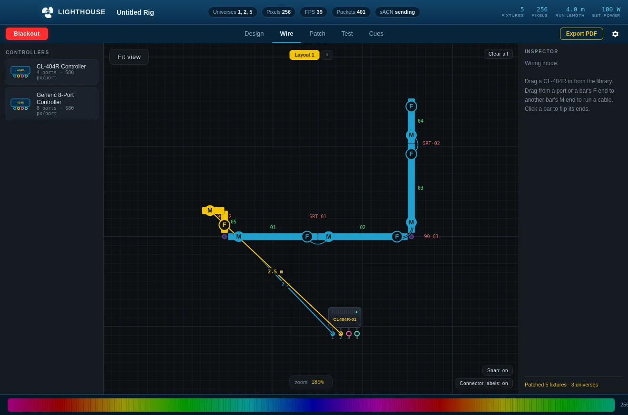Click the Fit view button
628x415 pixels.
(x=129, y=57)
